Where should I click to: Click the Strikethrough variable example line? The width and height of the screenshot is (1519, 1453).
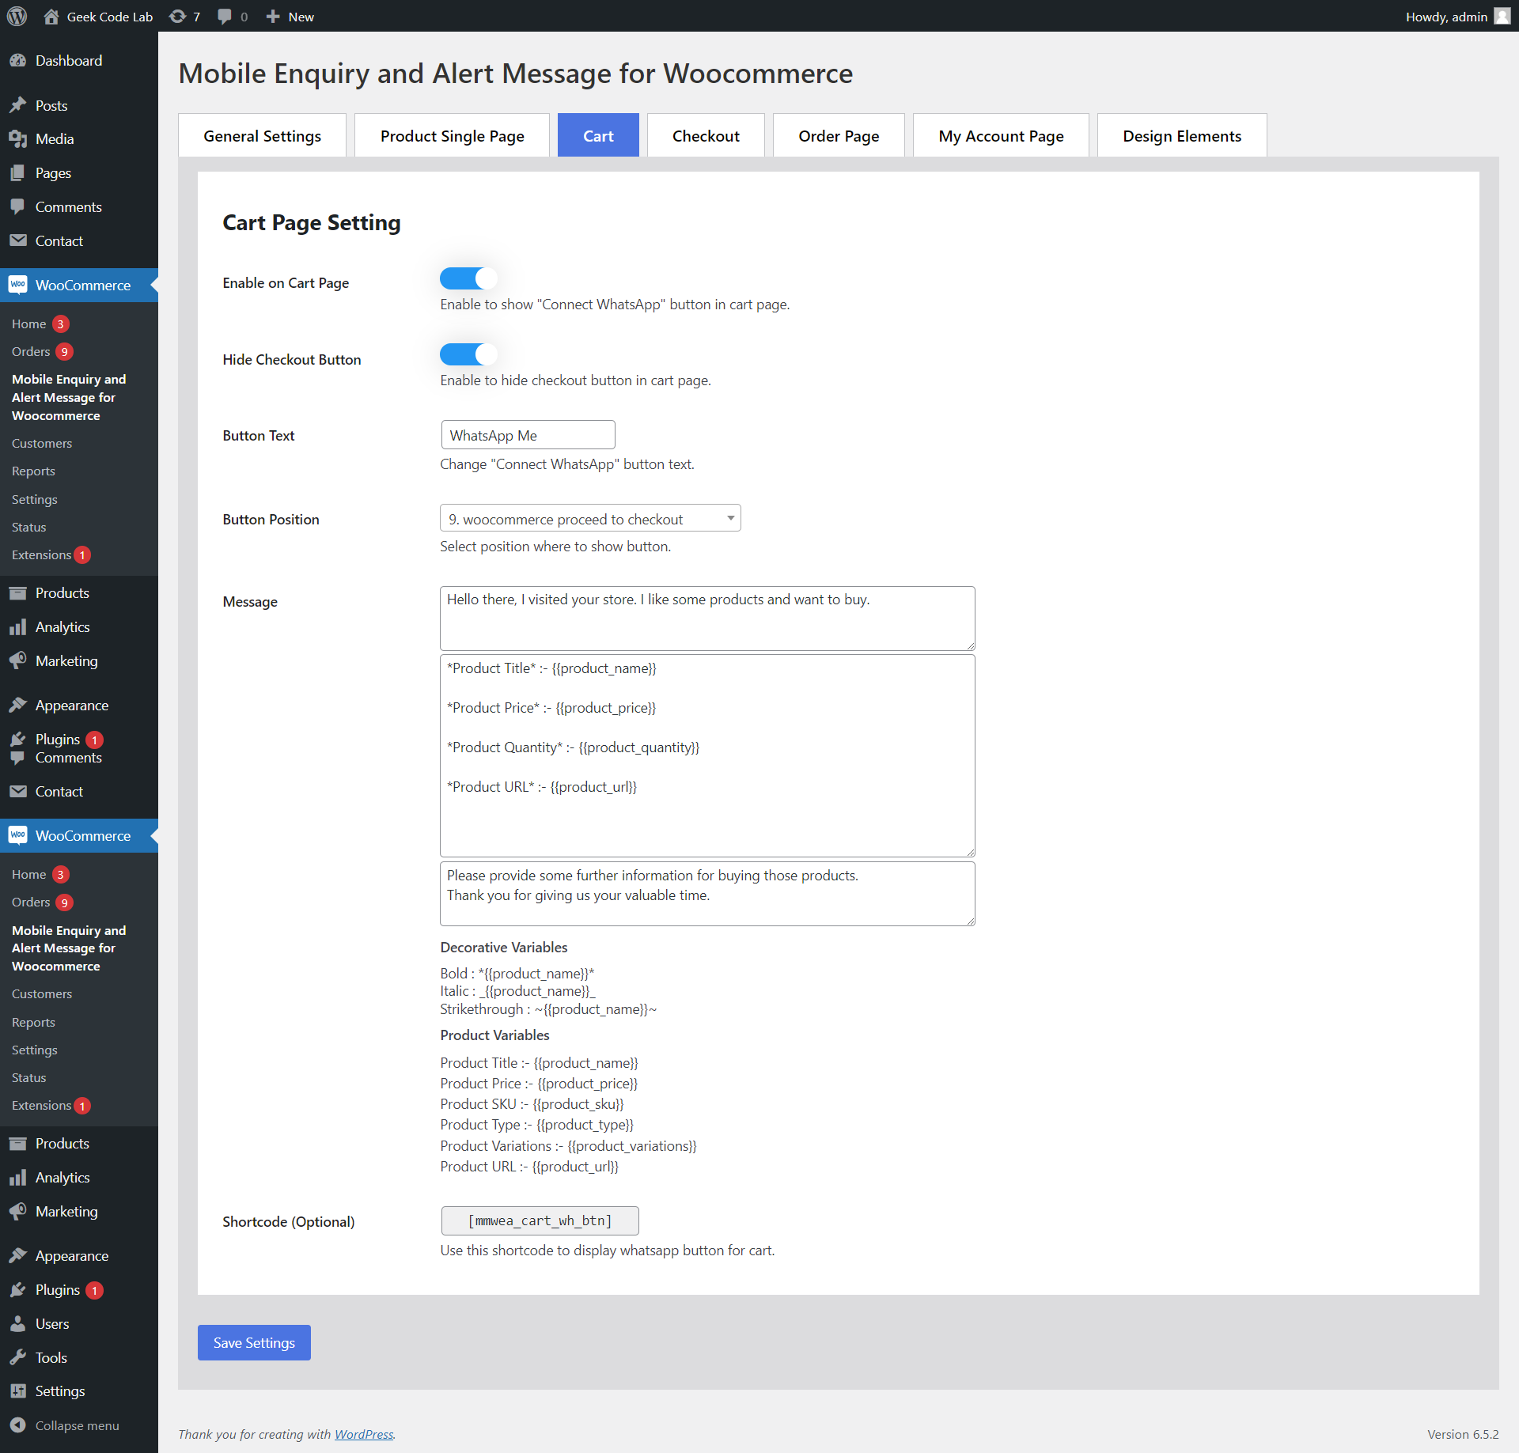(x=548, y=1009)
